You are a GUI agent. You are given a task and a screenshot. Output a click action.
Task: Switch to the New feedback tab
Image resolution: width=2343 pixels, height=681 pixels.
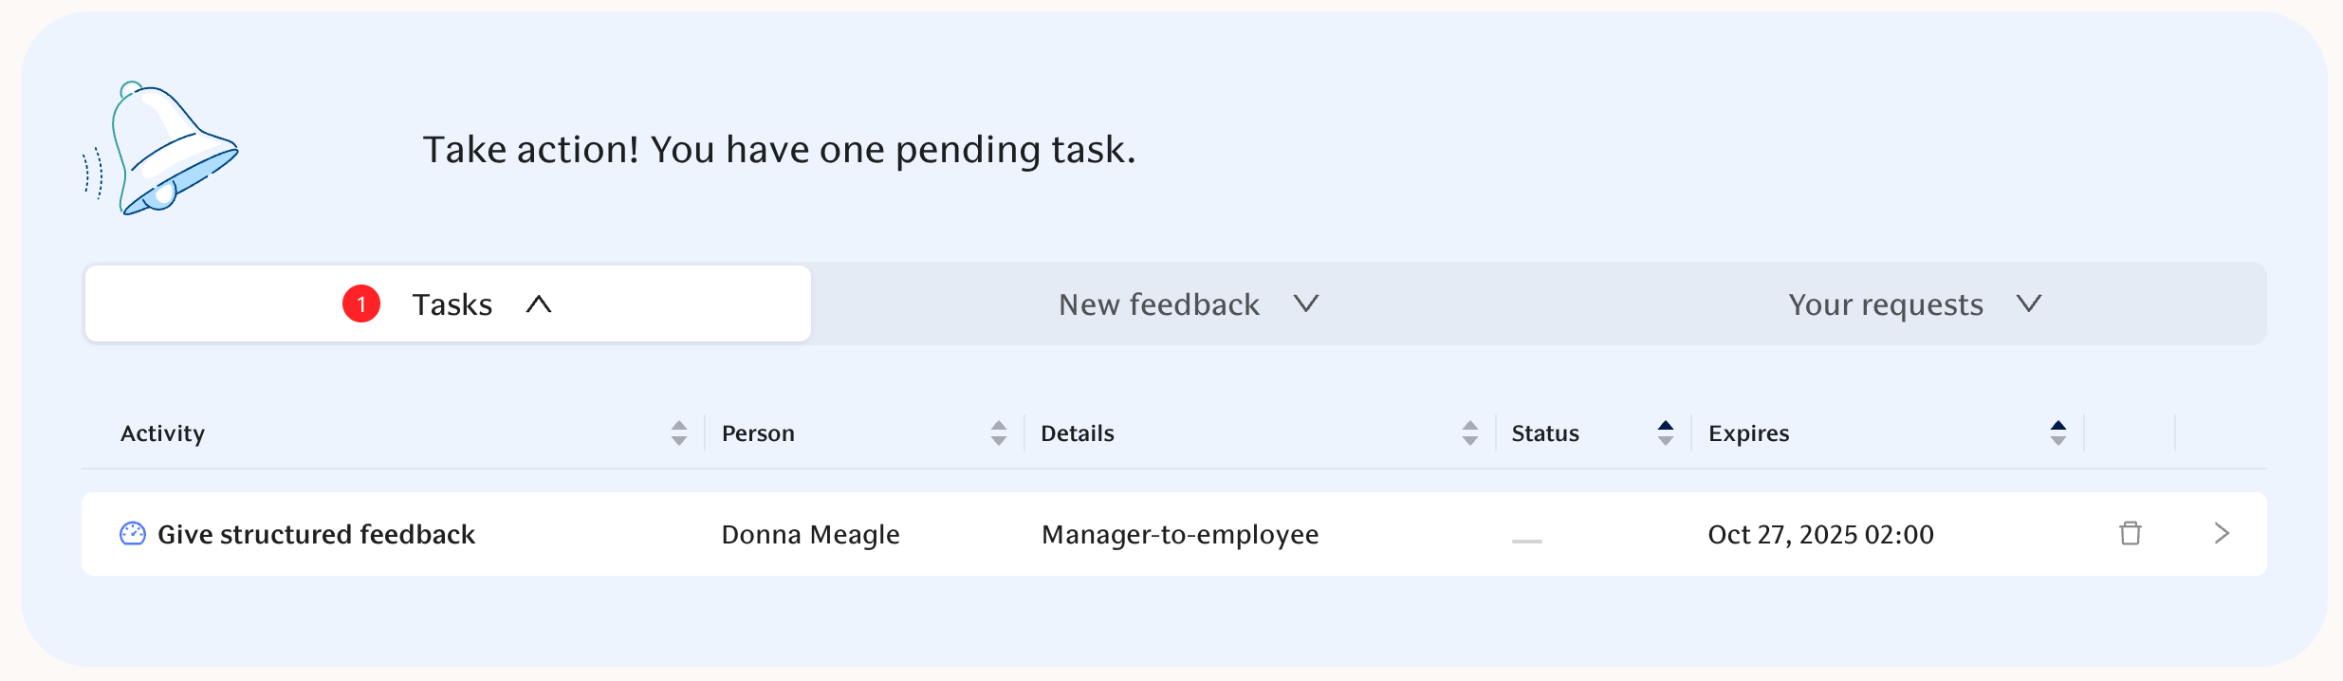click(1159, 304)
